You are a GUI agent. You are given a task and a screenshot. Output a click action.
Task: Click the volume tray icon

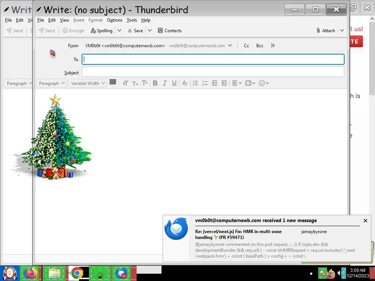click(339, 273)
